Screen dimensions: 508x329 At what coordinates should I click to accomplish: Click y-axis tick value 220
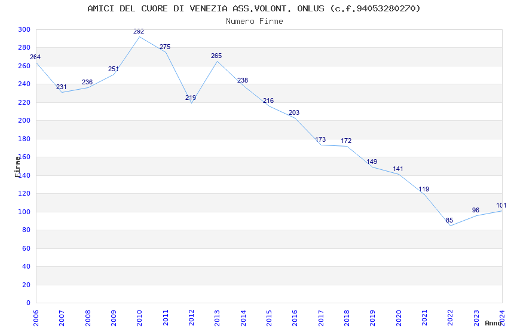pyautogui.click(x=25, y=102)
